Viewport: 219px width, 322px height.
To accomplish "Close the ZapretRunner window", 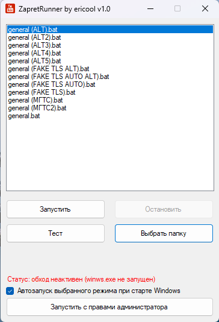I will [205, 8].
